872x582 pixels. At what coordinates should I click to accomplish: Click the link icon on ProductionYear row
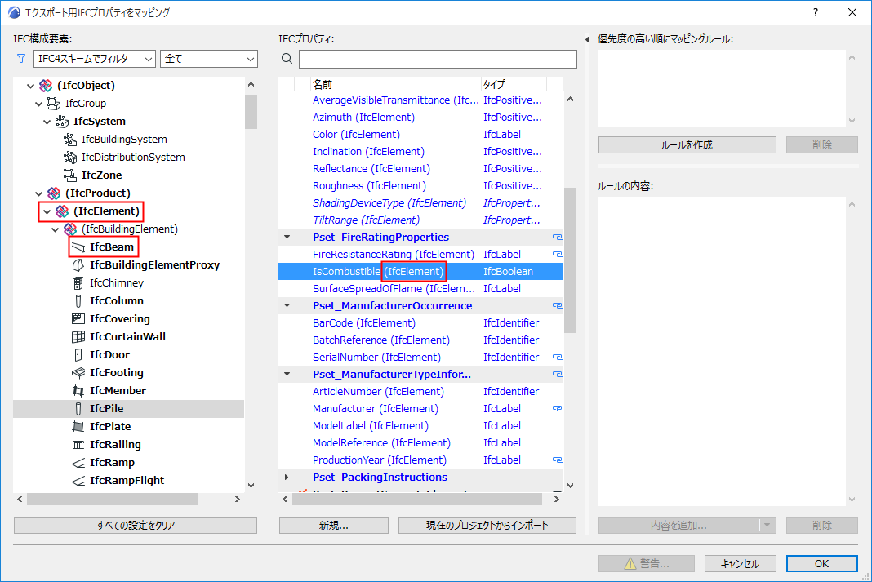point(557,460)
